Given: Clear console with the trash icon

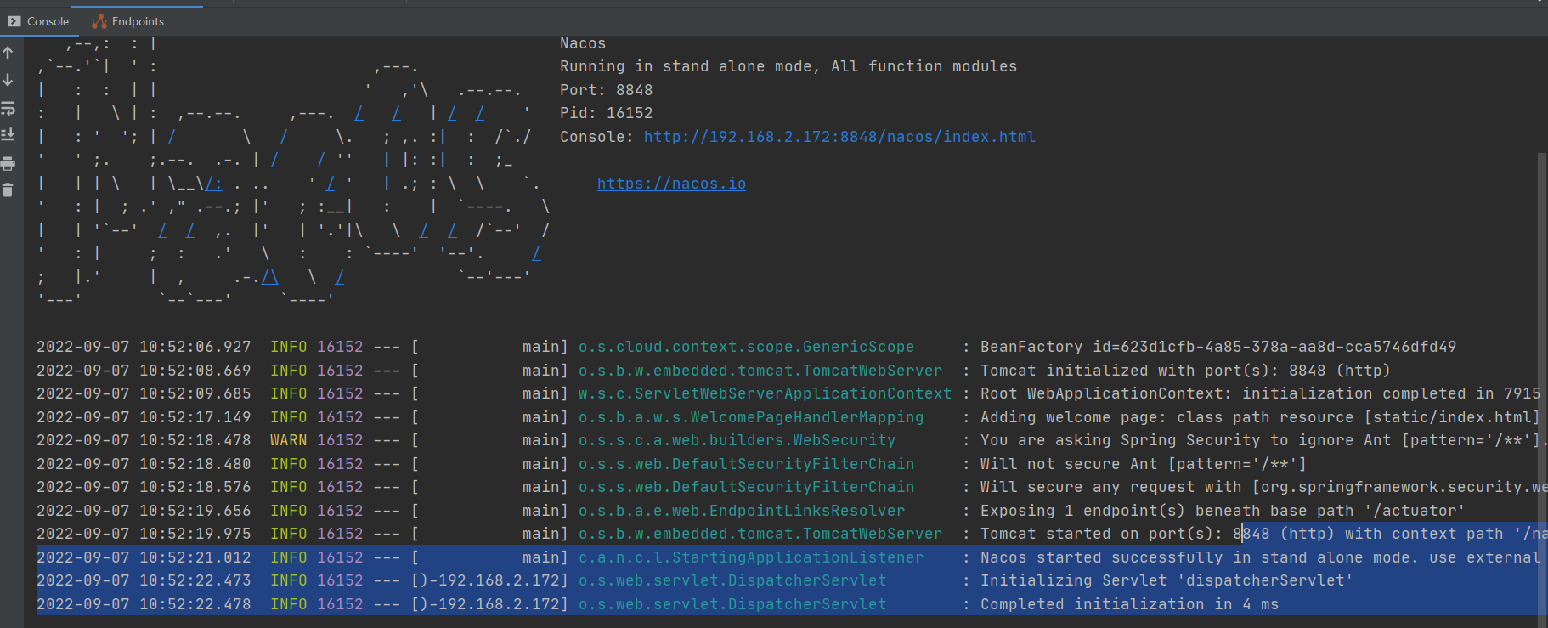Looking at the screenshot, I should click(8, 190).
